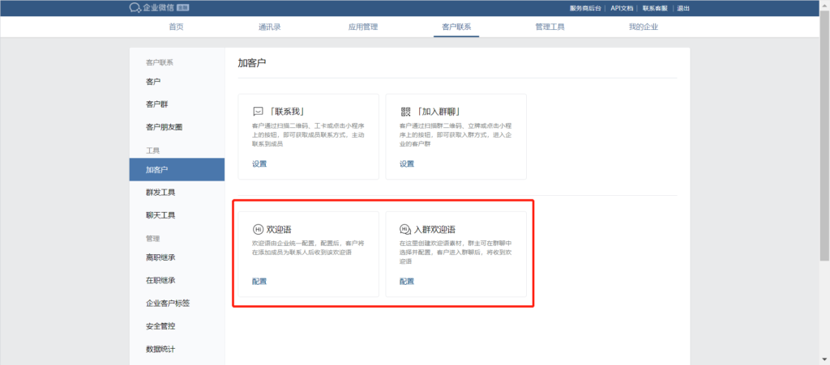
Task: Click the 加入群聊 QR code icon
Action: [x=405, y=111]
